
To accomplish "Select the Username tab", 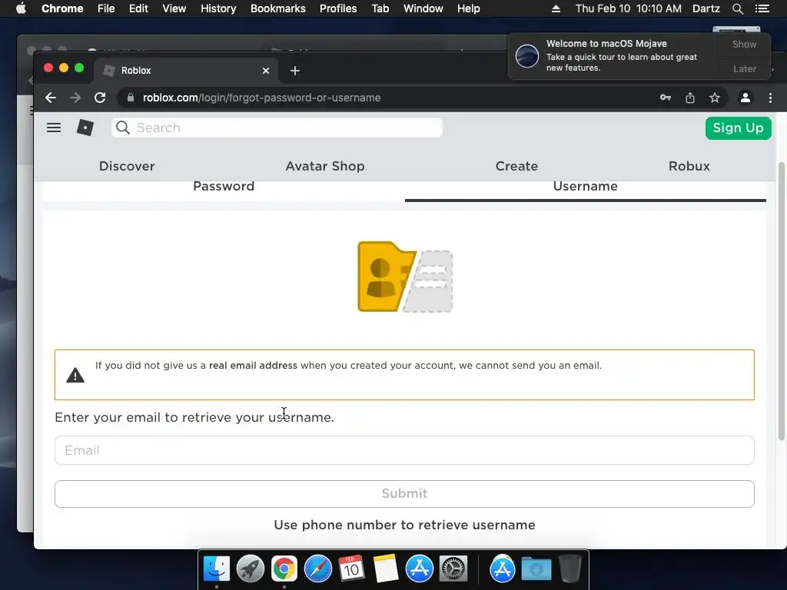I will coord(585,187).
